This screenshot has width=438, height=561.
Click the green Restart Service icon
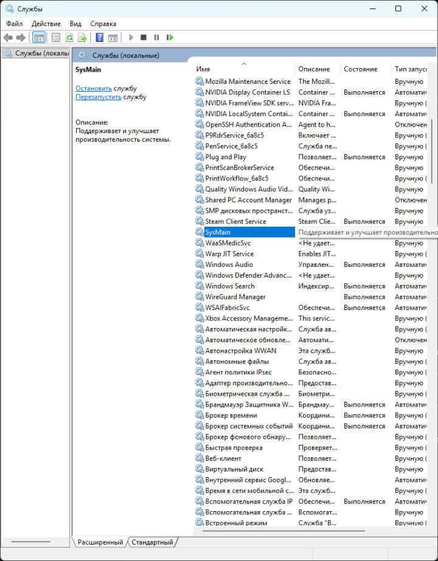click(x=170, y=38)
